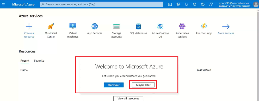Click the Quickstart Center label
This screenshot has height=110, width=259.
pyautogui.click(x=51, y=35)
